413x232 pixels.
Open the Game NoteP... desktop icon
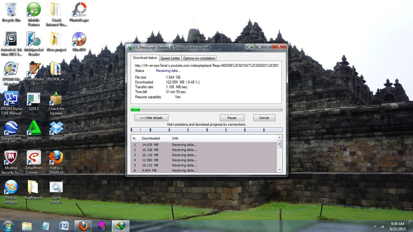pyautogui.click(x=56, y=192)
